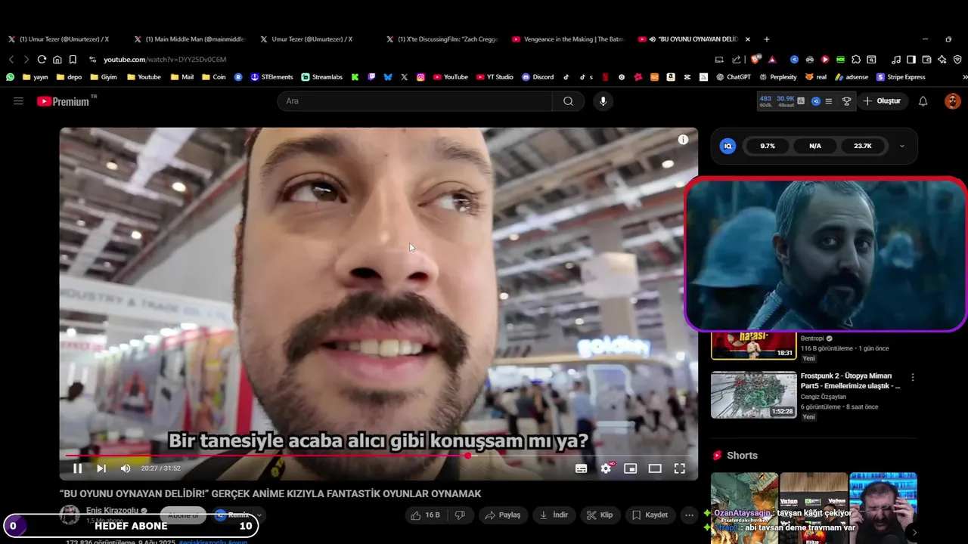This screenshot has width=968, height=544.
Task: Open the account avatar menu
Action: tap(953, 101)
